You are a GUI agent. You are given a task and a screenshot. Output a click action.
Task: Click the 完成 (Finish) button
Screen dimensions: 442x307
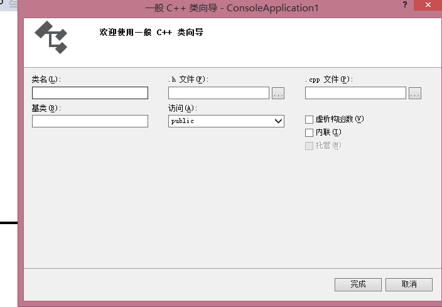pos(358,284)
